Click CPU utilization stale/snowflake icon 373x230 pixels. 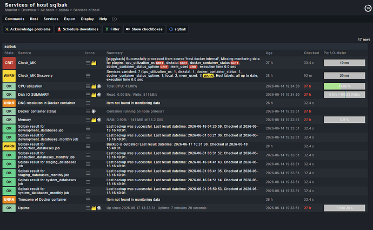coord(99,86)
